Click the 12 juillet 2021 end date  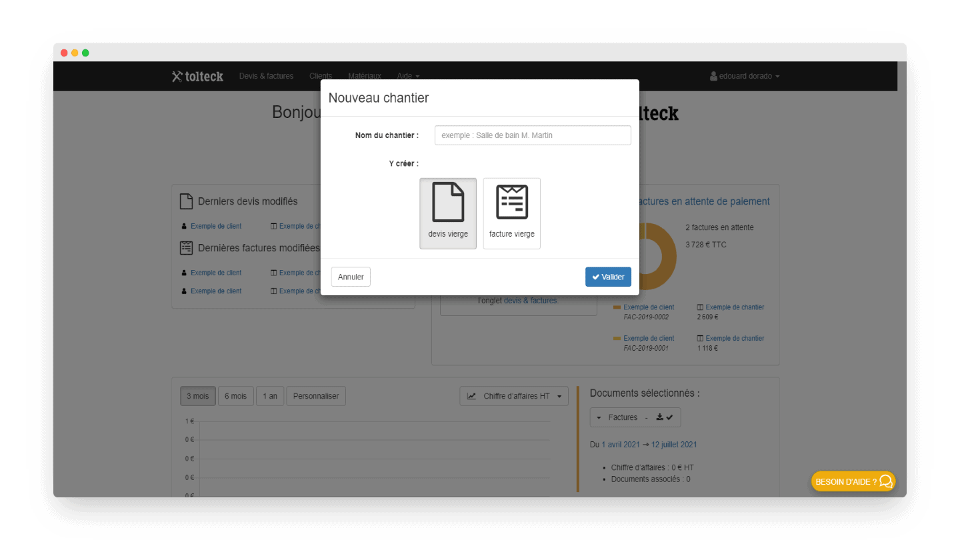click(x=674, y=445)
